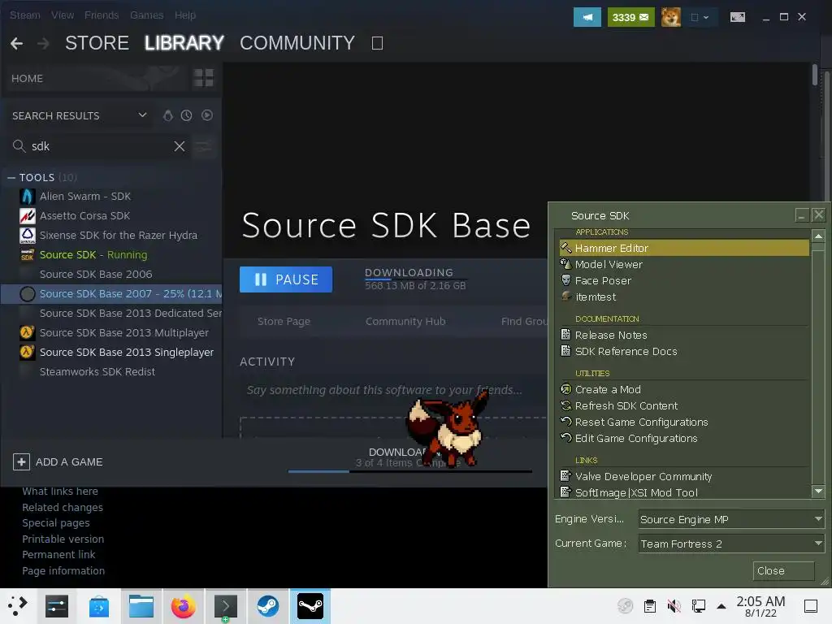Open the Steam announcements megaphone icon
The height and width of the screenshot is (624, 832).
click(587, 17)
